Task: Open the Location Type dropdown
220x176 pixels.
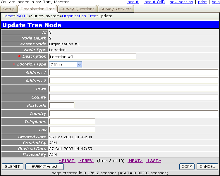Action: pos(66,65)
